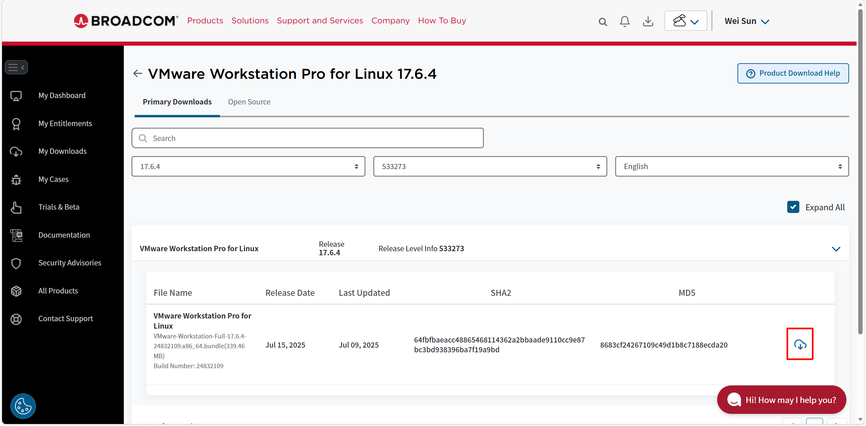Open the Products menu
The width and height of the screenshot is (866, 426).
point(205,21)
